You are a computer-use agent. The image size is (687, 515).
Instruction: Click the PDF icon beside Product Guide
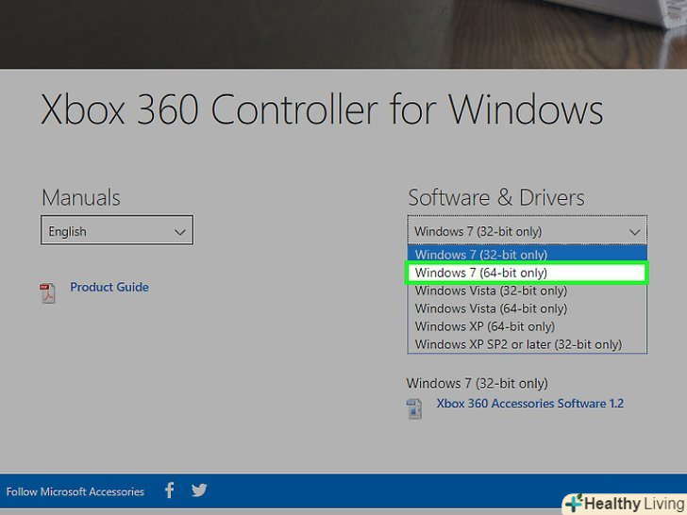click(47, 293)
